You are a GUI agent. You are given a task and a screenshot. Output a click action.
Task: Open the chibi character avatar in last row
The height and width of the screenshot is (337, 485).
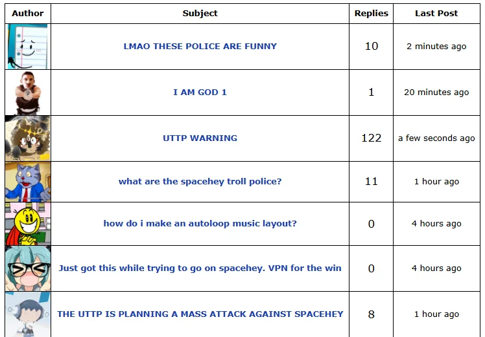[27, 314]
